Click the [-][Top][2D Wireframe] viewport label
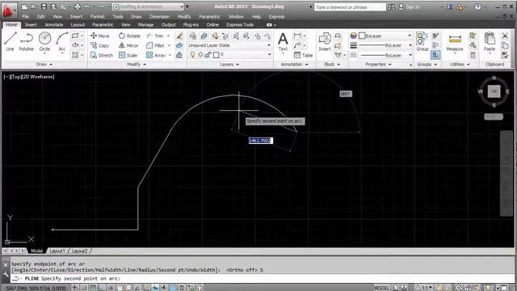 (29, 77)
